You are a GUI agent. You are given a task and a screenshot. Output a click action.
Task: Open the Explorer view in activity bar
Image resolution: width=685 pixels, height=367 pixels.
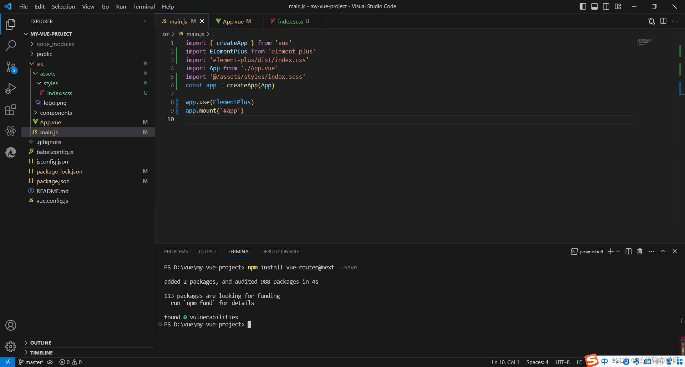click(11, 24)
